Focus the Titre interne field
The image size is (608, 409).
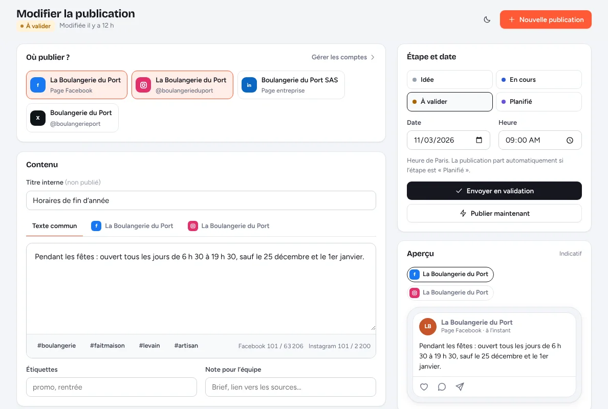201,200
